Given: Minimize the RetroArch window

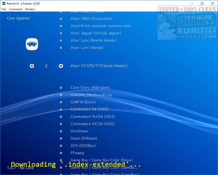Looking at the screenshot, I should click(192, 3).
